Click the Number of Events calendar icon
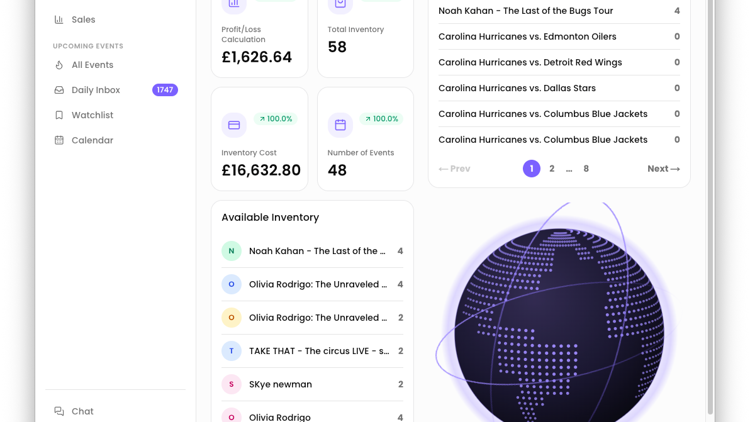This screenshot has width=750, height=422. [x=340, y=125]
